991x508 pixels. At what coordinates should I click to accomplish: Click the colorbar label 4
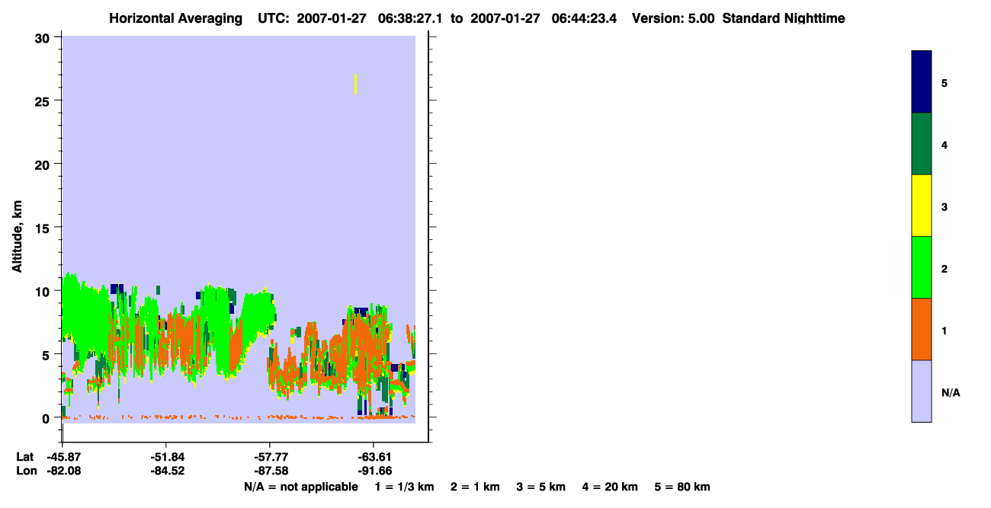[x=944, y=145]
